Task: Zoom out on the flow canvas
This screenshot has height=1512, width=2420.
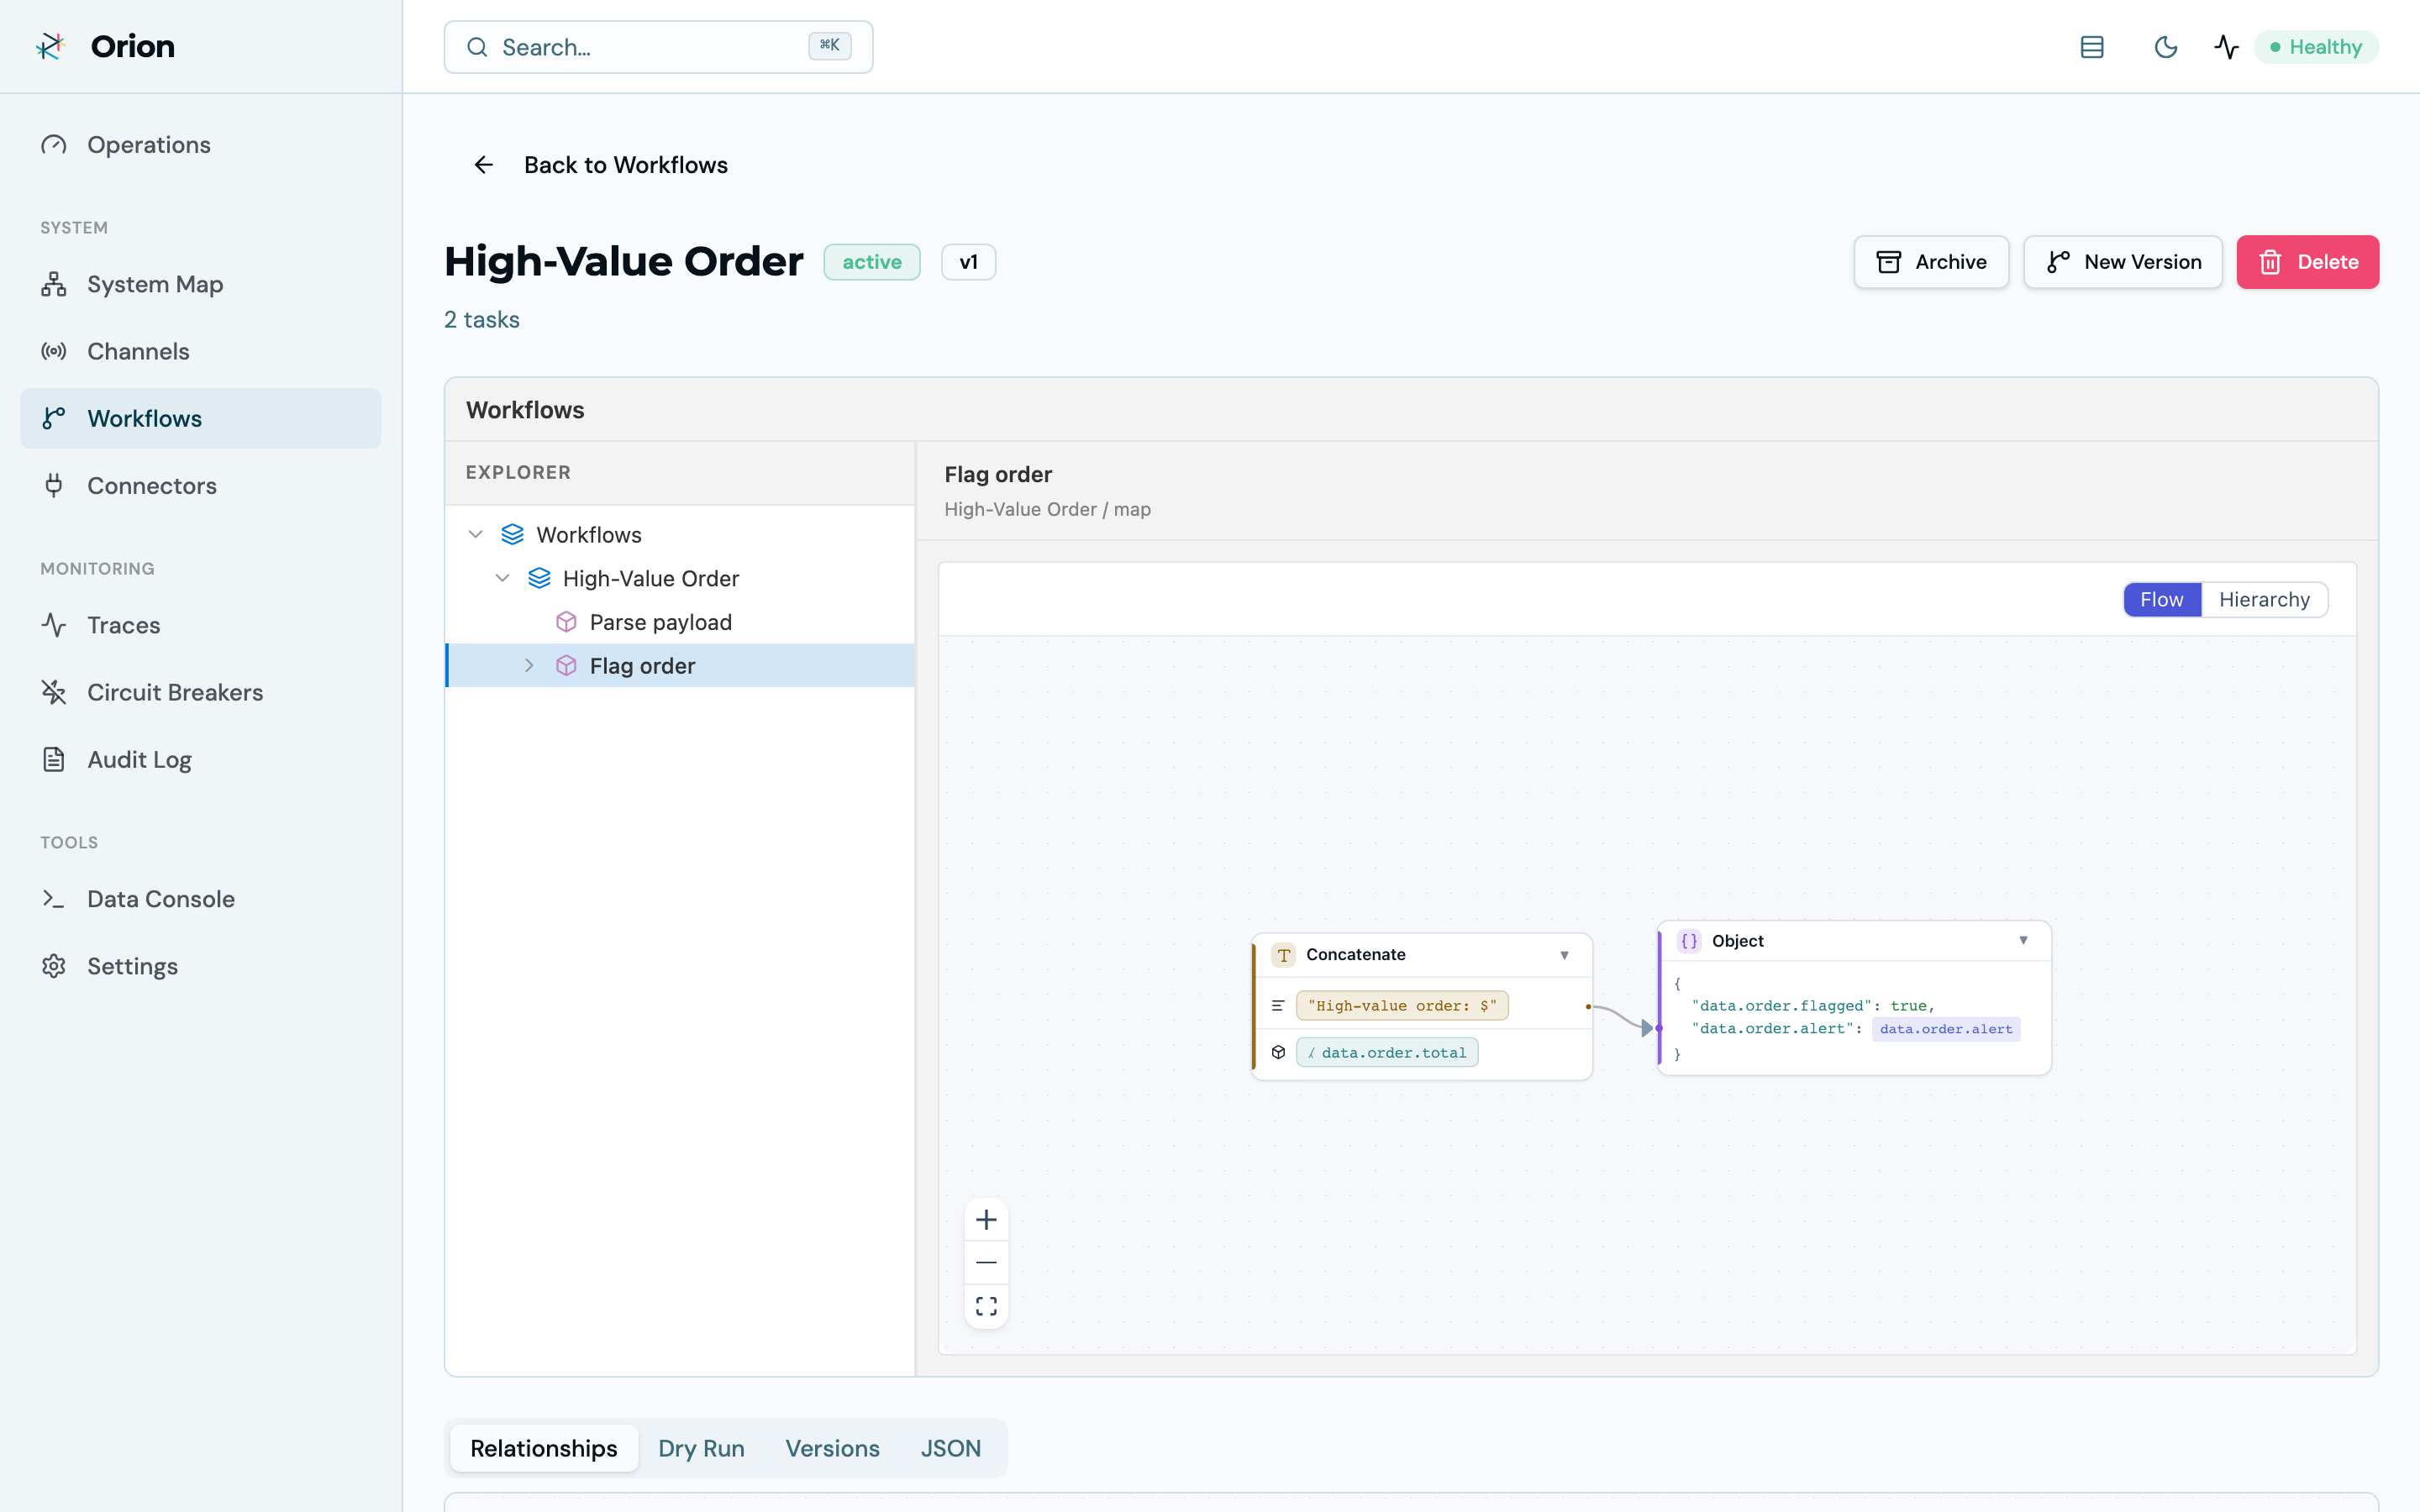Action: pos(986,1263)
